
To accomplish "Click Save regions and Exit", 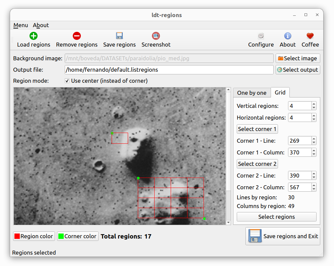I will point(283,236).
